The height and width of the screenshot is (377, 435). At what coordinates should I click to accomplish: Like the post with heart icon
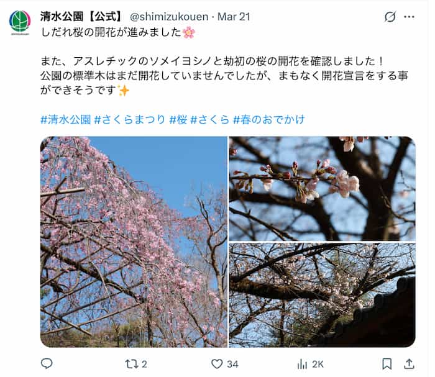click(217, 364)
